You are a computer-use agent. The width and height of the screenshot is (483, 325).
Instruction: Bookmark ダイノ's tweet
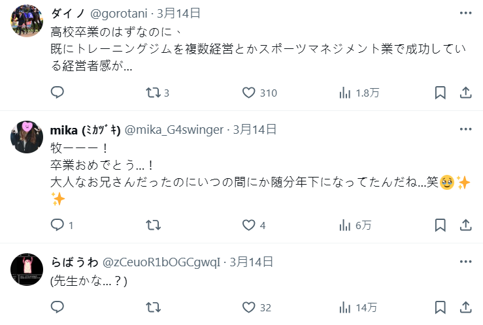click(x=441, y=93)
